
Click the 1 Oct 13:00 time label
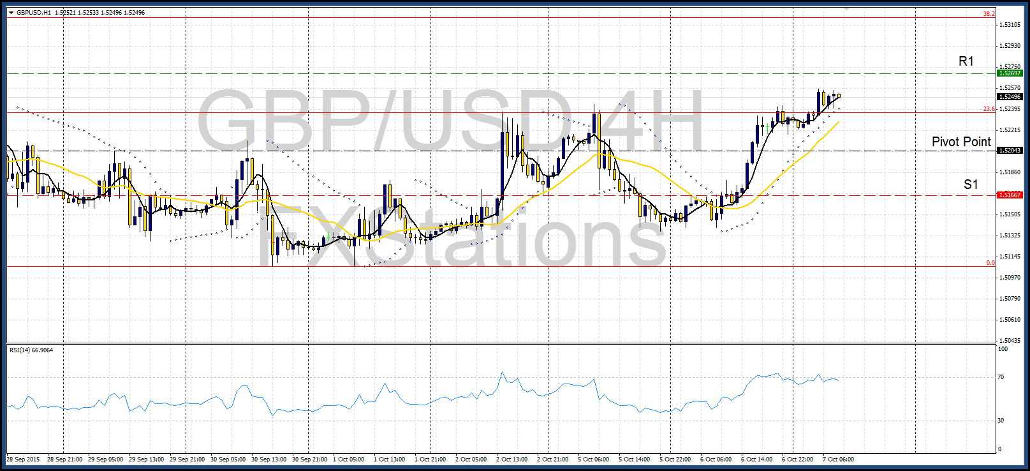coord(390,460)
